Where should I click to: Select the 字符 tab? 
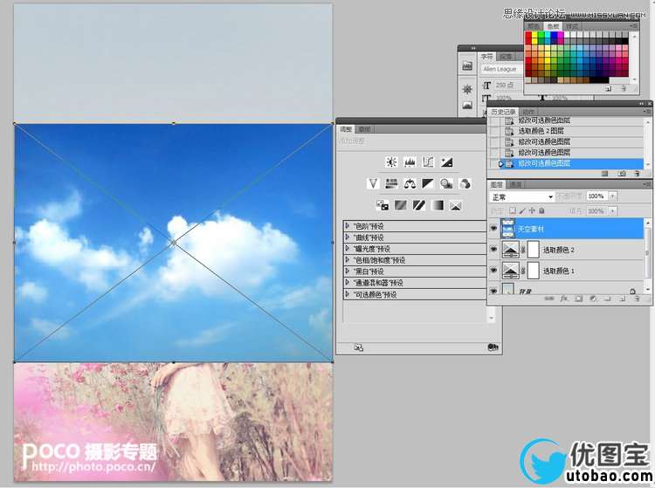[486, 57]
